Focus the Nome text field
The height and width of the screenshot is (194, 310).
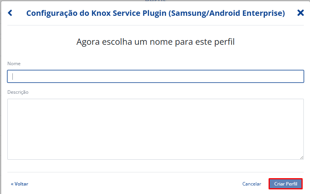click(x=155, y=76)
